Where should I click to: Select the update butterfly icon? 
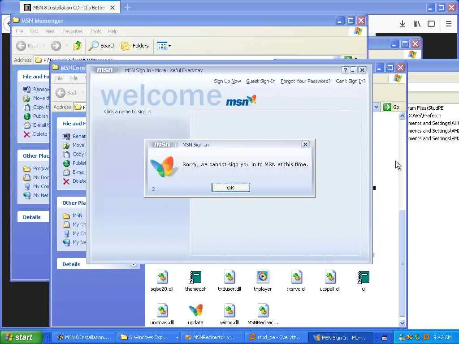pyautogui.click(x=195, y=315)
